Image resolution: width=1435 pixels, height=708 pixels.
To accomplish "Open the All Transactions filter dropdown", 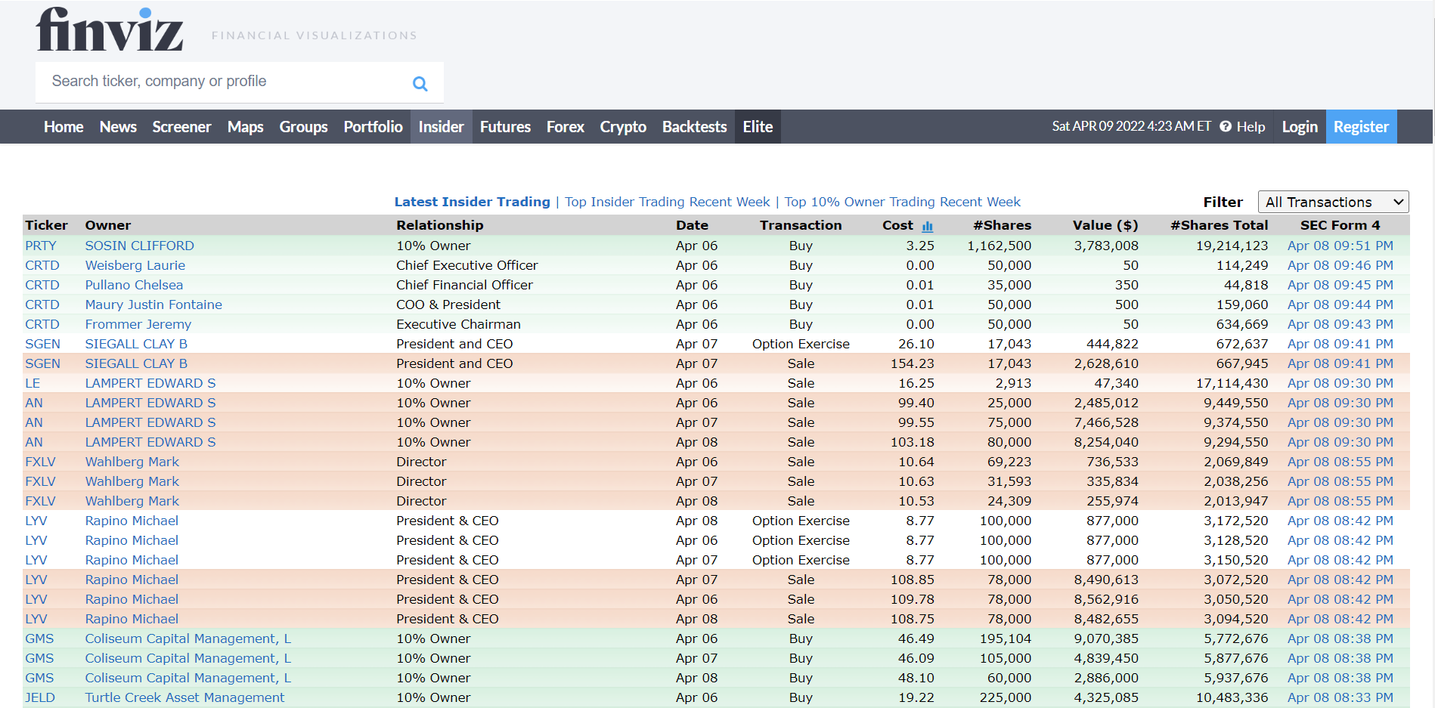I will click(x=1333, y=202).
